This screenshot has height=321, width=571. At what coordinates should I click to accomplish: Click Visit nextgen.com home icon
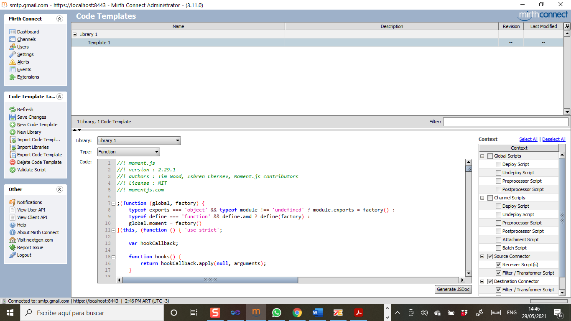[x=13, y=240]
